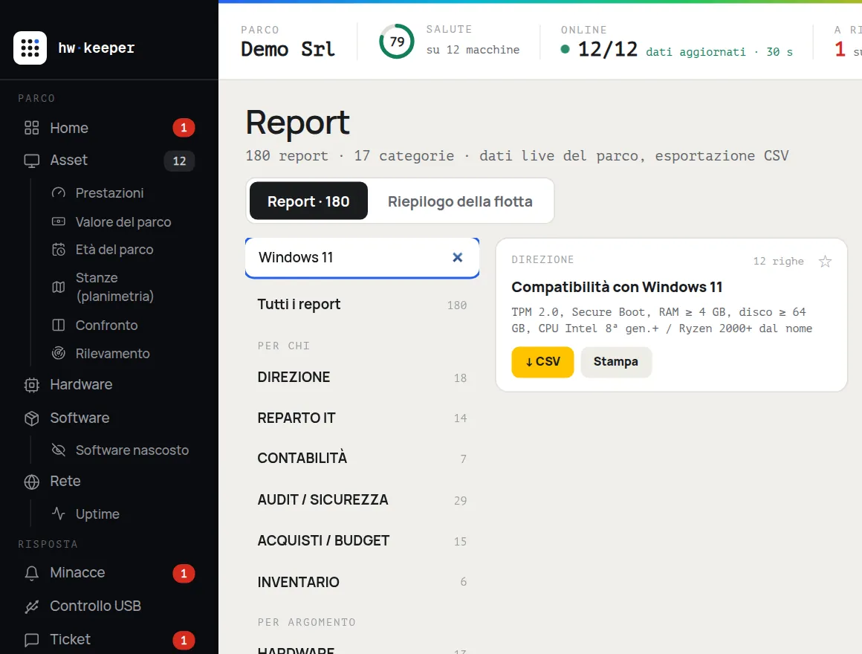Open Stanze (planimetria) view
This screenshot has height=654, width=862.
point(114,287)
